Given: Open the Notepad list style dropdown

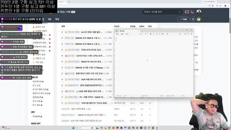Looking at the screenshot, I should [x=147, y=34].
